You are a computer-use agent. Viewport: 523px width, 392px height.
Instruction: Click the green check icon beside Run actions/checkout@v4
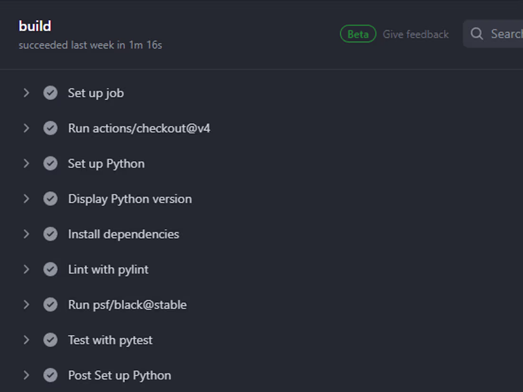[x=50, y=128]
